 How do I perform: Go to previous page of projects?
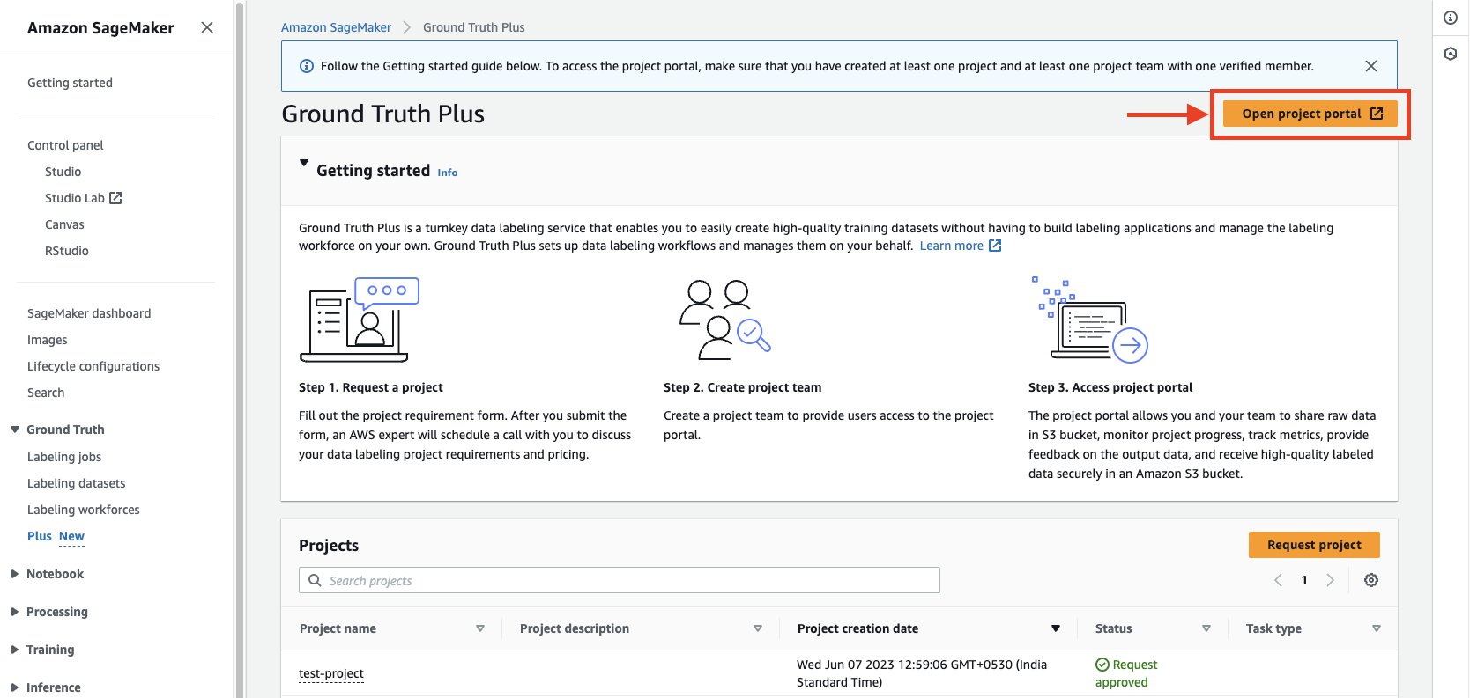coord(1278,580)
